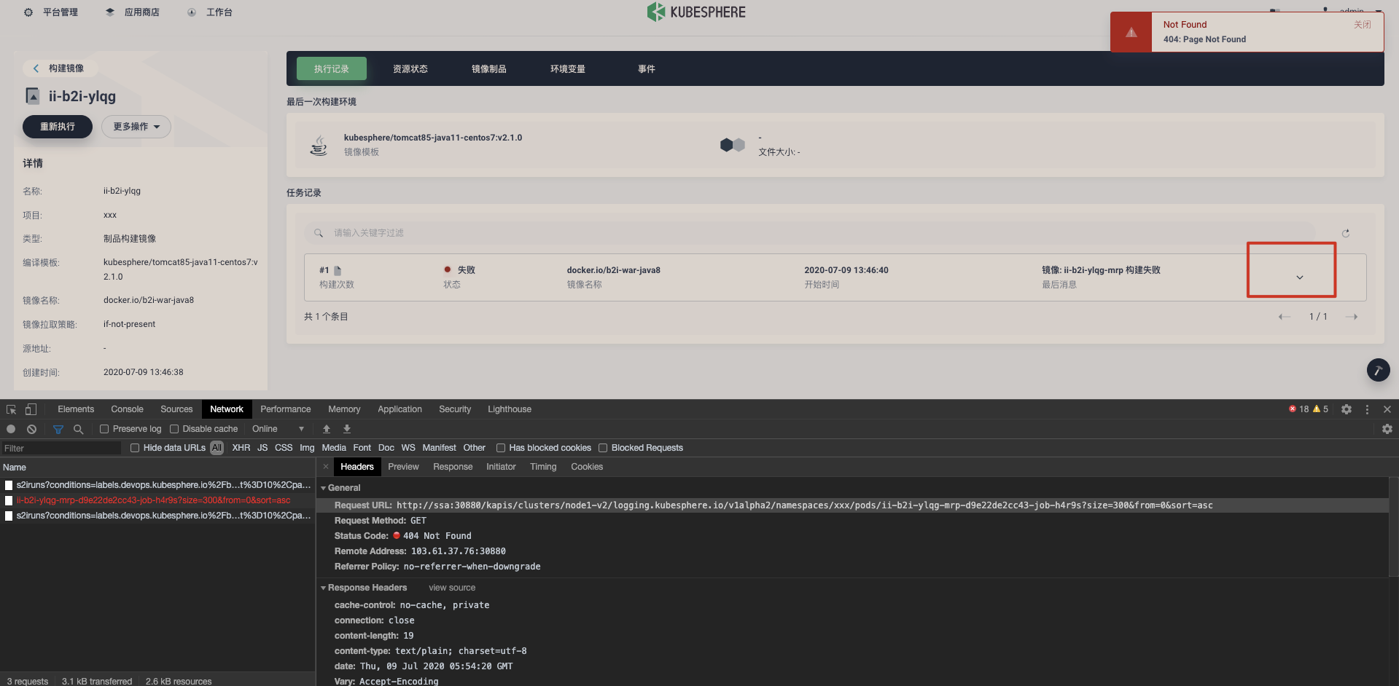
Task: Expand the failed build record with the chevron
Action: [1299, 277]
